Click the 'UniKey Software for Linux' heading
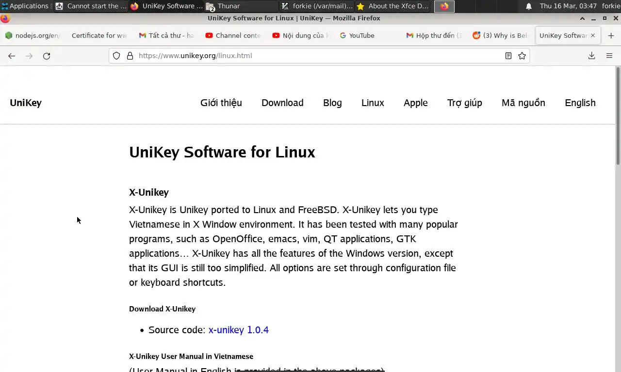Screen dimensions: 621x372 (x=222, y=152)
